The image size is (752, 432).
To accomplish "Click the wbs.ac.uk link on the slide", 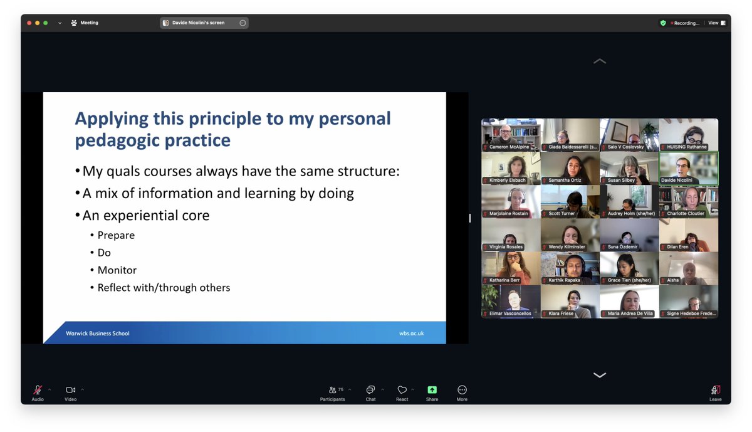I will click(x=411, y=334).
